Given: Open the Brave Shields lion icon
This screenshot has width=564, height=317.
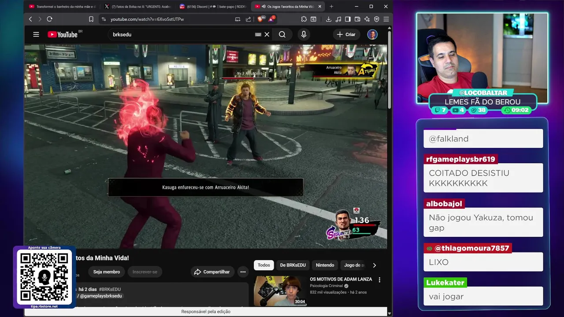Looking at the screenshot, I should click(x=260, y=19).
